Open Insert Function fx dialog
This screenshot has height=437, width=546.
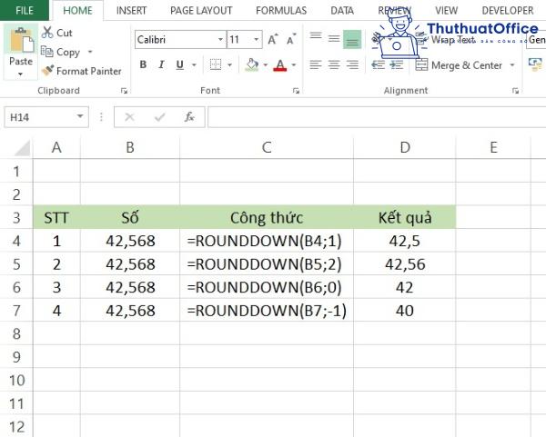pos(189,117)
